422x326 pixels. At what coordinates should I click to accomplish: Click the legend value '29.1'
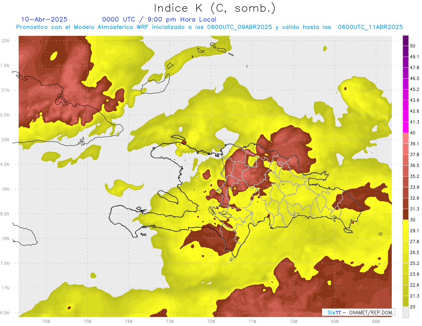415,230
